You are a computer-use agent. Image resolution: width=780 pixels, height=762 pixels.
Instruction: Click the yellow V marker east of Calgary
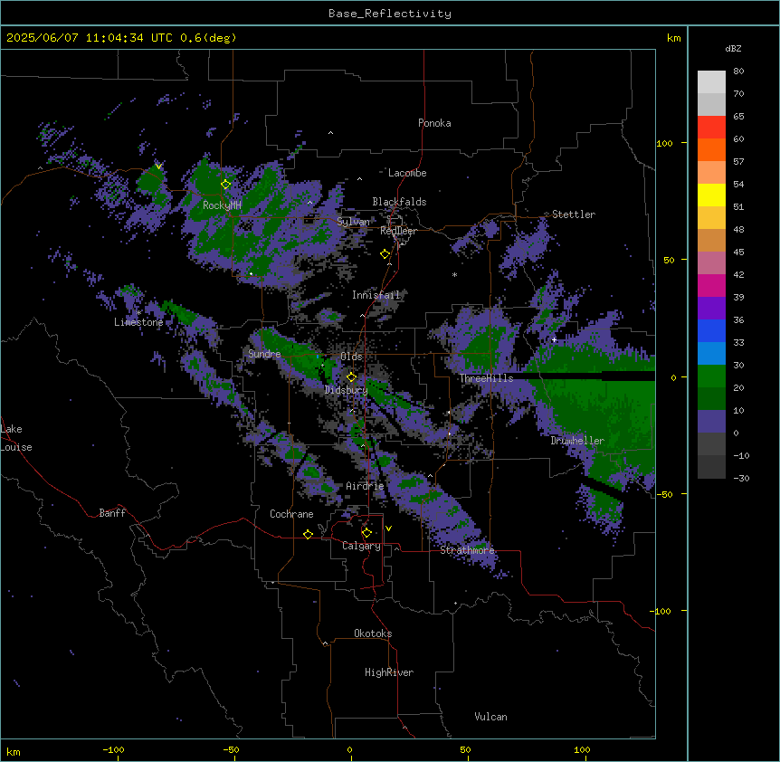tap(388, 529)
